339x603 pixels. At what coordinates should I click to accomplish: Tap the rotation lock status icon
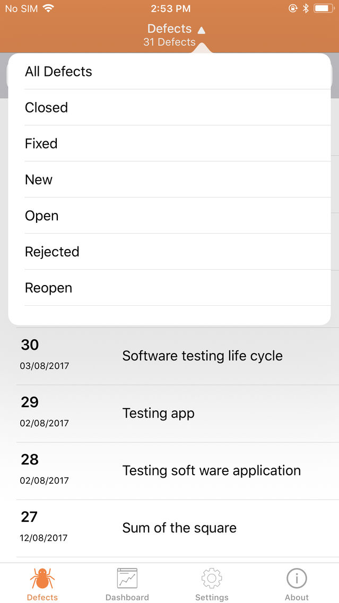click(292, 8)
